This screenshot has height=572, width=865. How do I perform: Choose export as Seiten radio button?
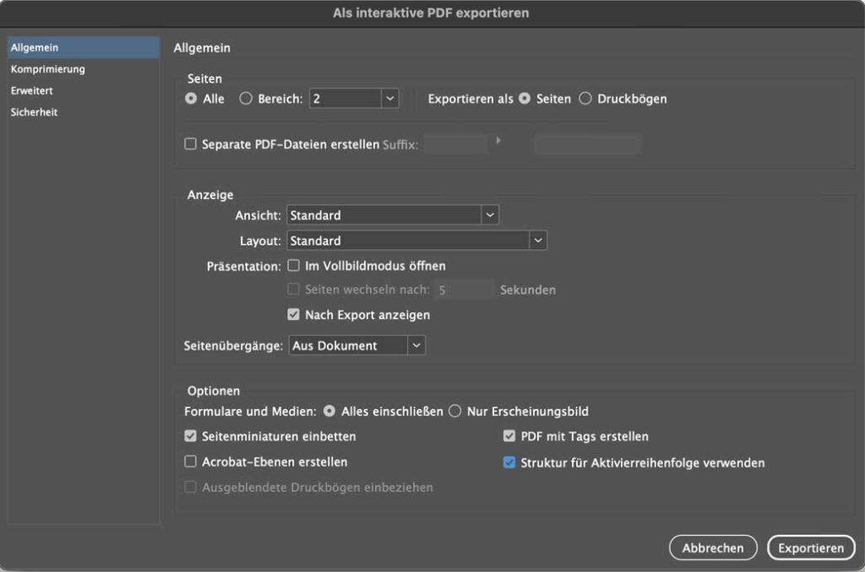coord(525,99)
